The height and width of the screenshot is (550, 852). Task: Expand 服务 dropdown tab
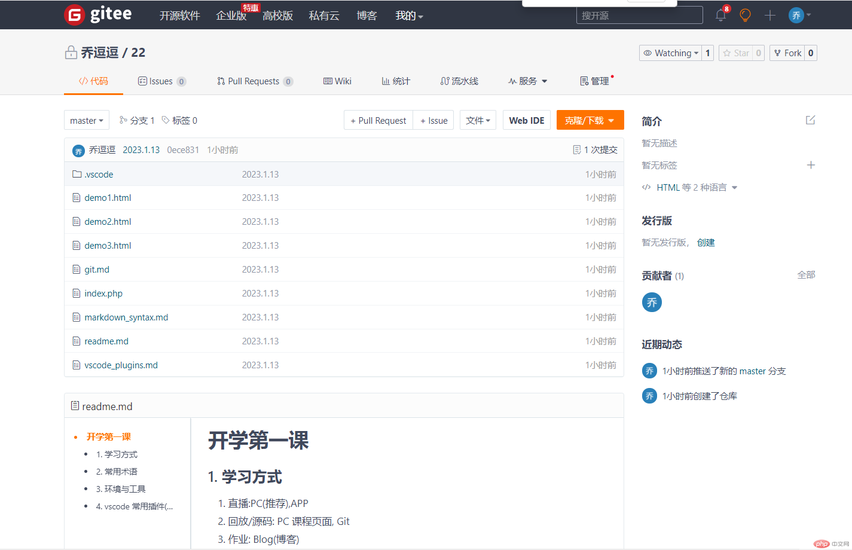click(x=528, y=81)
